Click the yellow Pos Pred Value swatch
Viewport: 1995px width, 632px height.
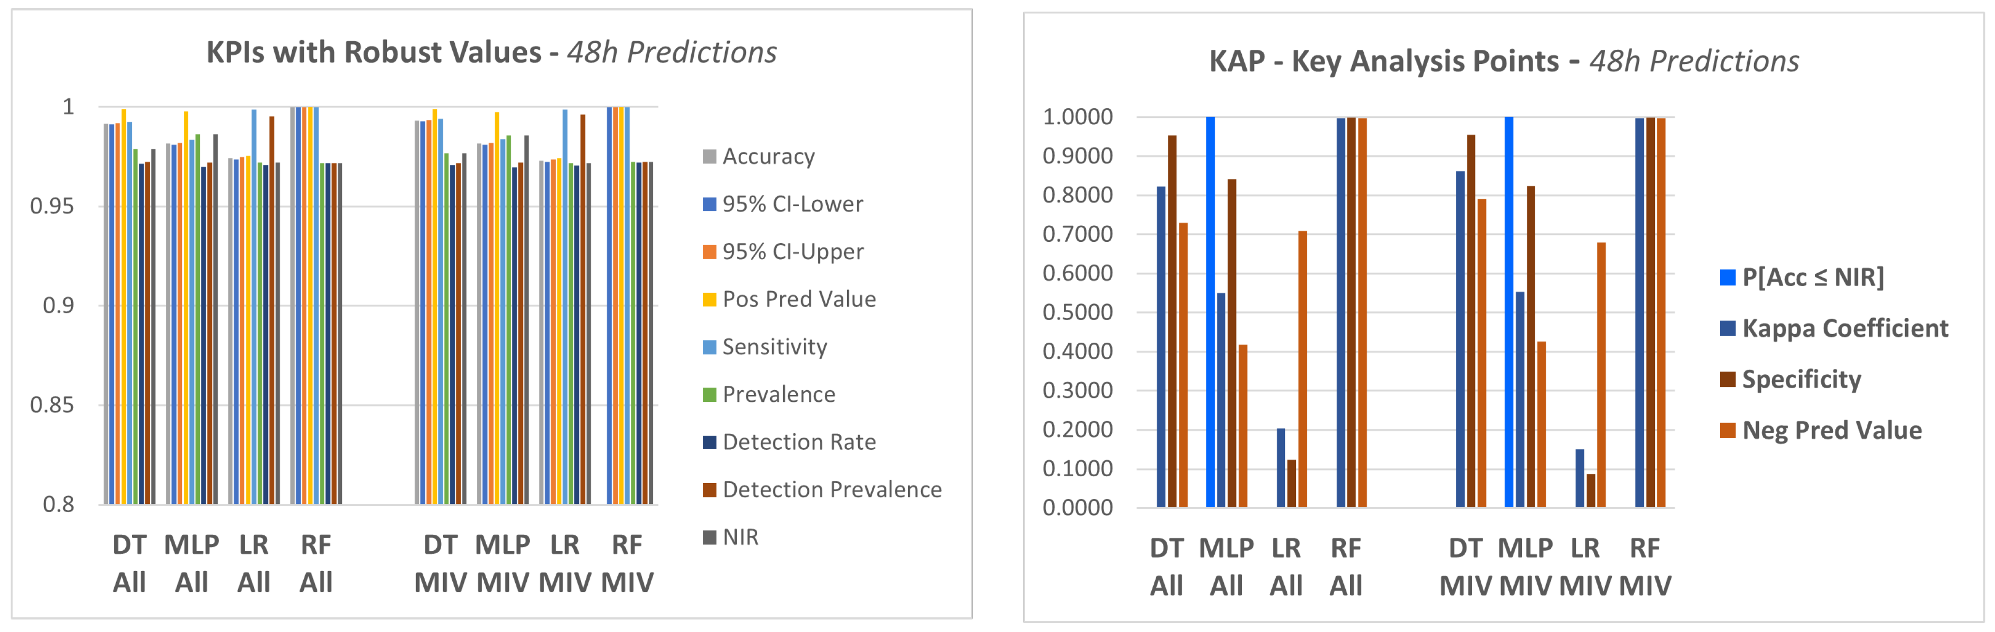(x=709, y=300)
